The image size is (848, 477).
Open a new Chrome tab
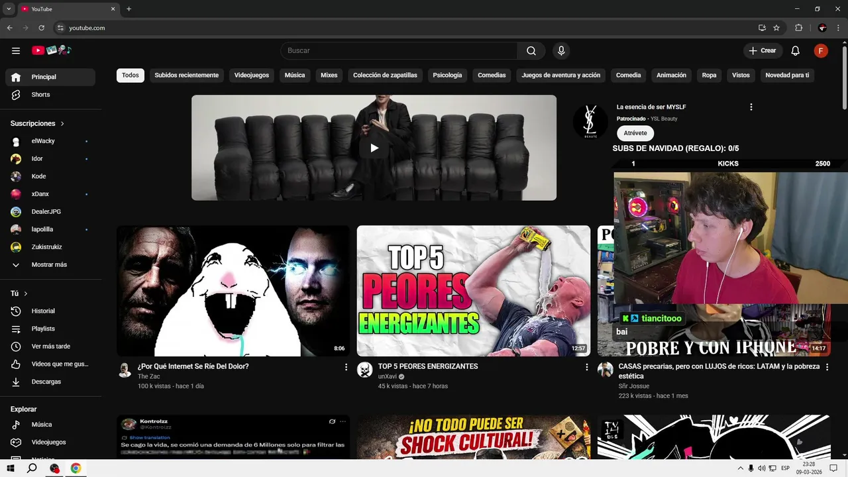pyautogui.click(x=129, y=9)
